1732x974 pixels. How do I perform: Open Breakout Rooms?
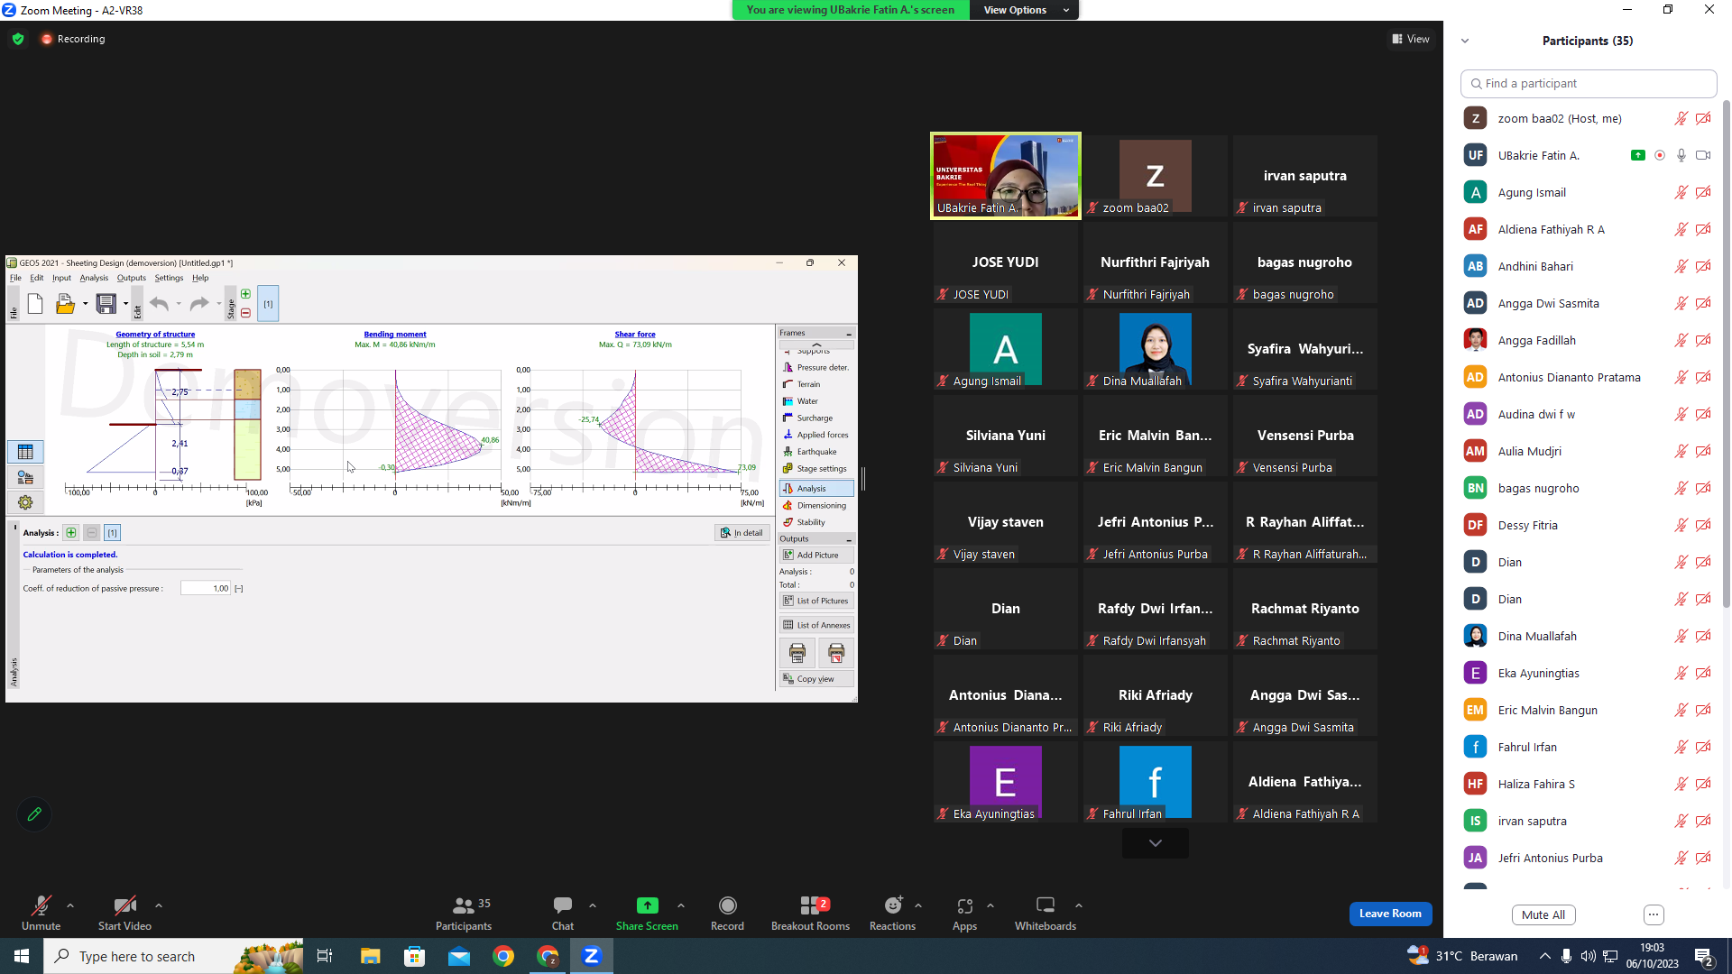coord(810,913)
